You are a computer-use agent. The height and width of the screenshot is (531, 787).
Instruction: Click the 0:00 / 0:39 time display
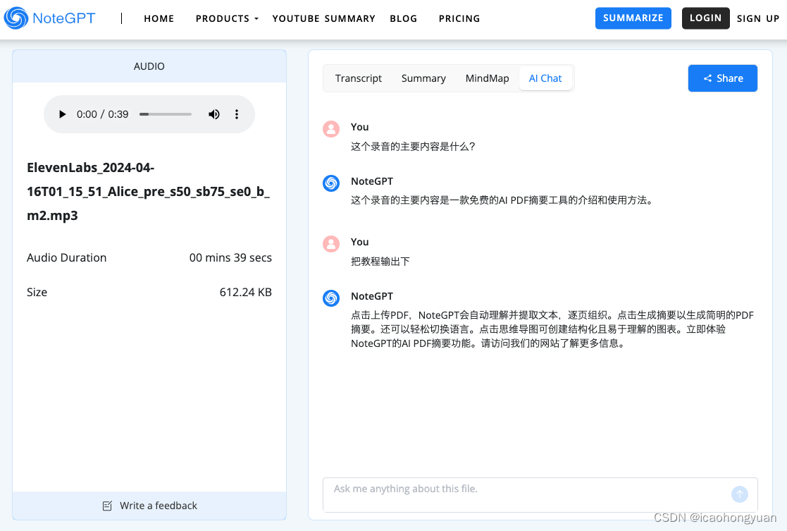click(102, 114)
